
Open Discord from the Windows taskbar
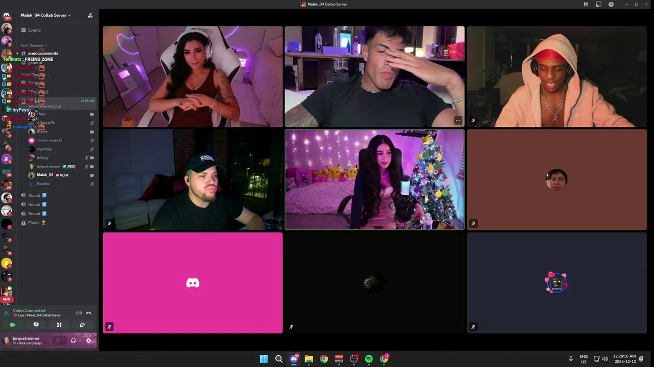[x=294, y=359]
